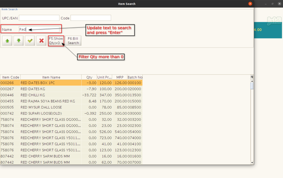Click the Name search field

pyautogui.click(x=39, y=29)
